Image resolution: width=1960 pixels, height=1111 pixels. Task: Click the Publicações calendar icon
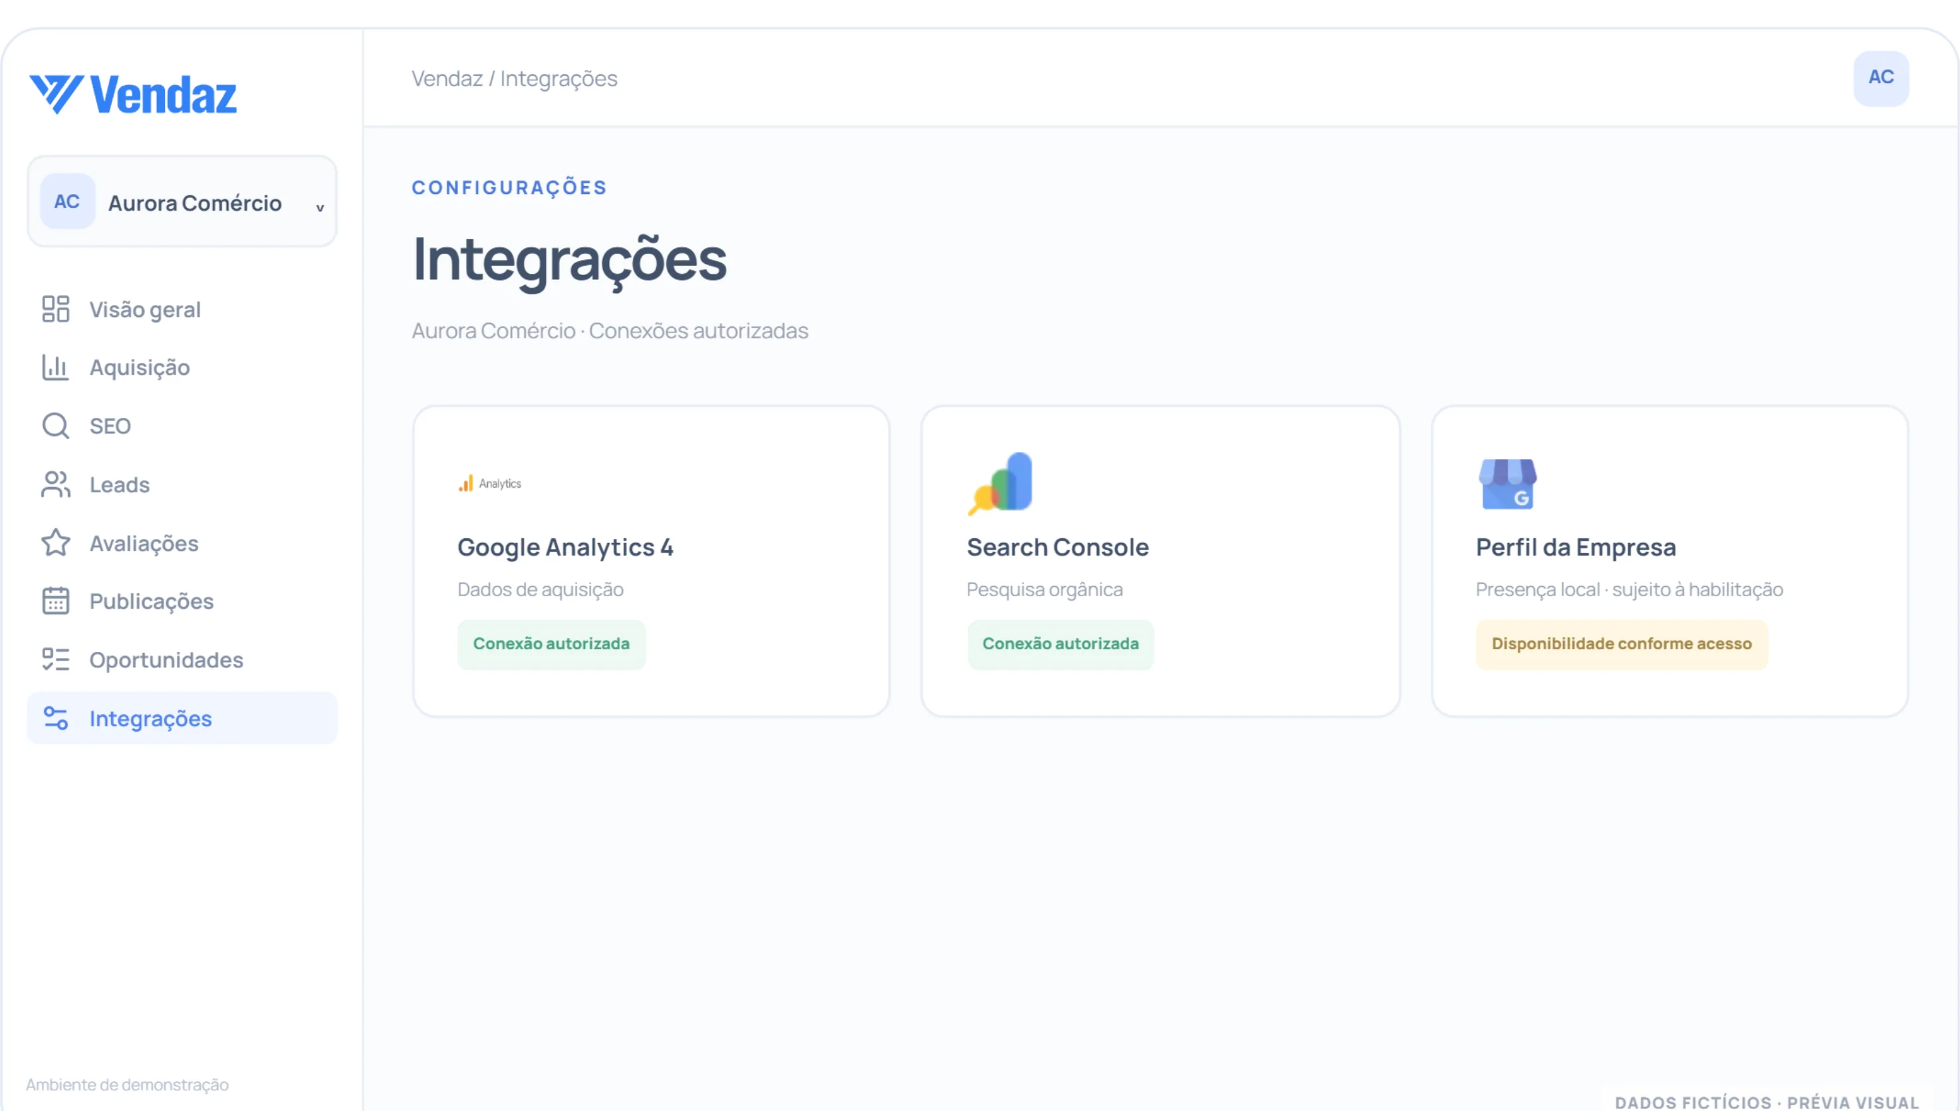(55, 601)
